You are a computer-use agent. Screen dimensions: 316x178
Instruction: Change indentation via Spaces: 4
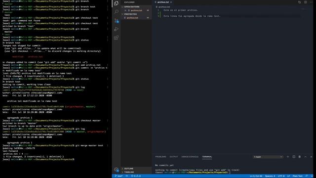(270, 176)
